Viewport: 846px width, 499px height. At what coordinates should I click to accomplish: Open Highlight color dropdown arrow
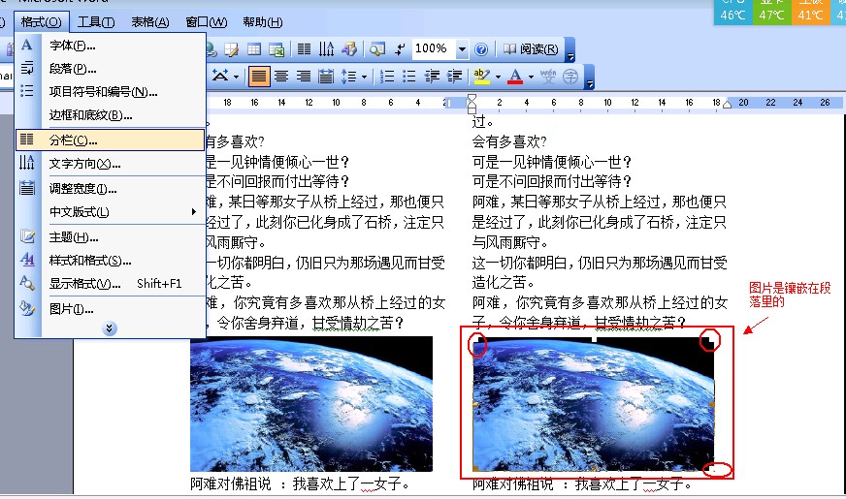tap(498, 77)
